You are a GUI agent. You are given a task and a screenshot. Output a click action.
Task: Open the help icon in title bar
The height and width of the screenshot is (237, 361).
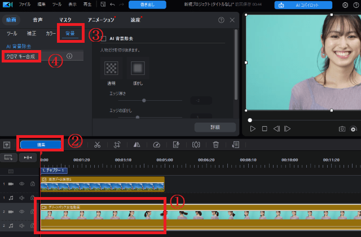coord(356,5)
